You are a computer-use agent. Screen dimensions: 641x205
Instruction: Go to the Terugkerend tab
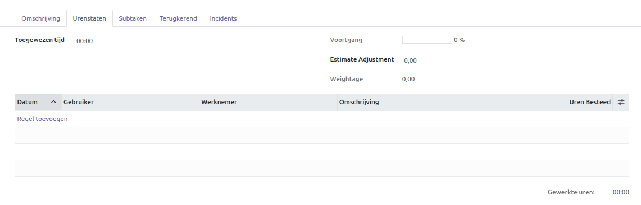[178, 18]
